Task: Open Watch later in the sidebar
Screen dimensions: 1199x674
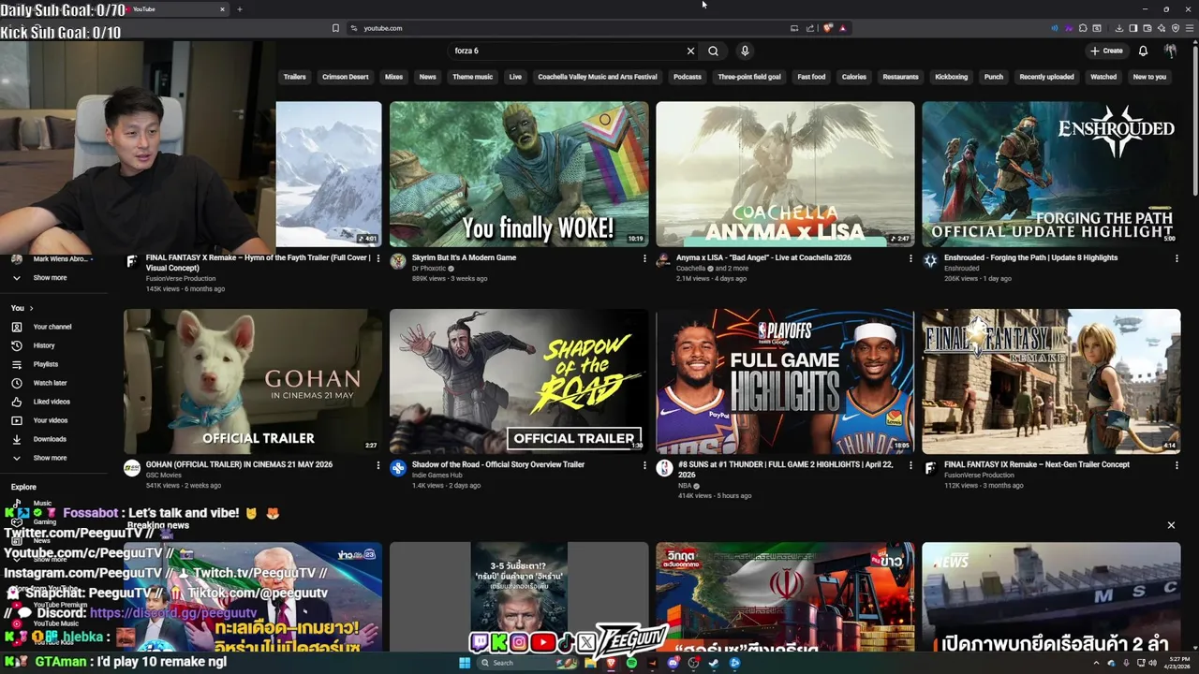Action: click(x=50, y=383)
